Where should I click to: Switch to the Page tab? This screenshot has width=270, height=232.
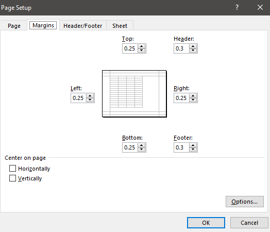tap(14, 26)
